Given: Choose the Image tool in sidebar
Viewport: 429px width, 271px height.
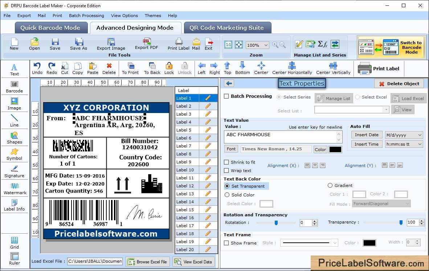Looking at the screenshot, I should (14, 104).
